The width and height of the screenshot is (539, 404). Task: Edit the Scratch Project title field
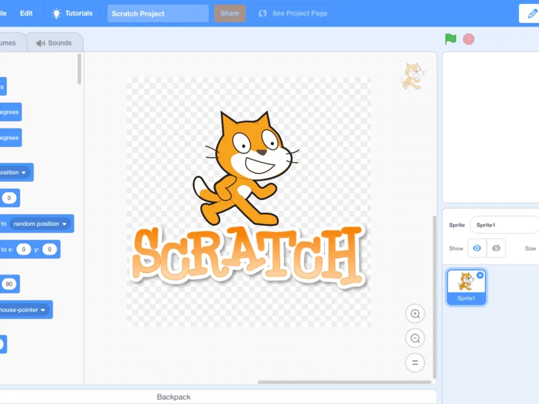point(158,13)
